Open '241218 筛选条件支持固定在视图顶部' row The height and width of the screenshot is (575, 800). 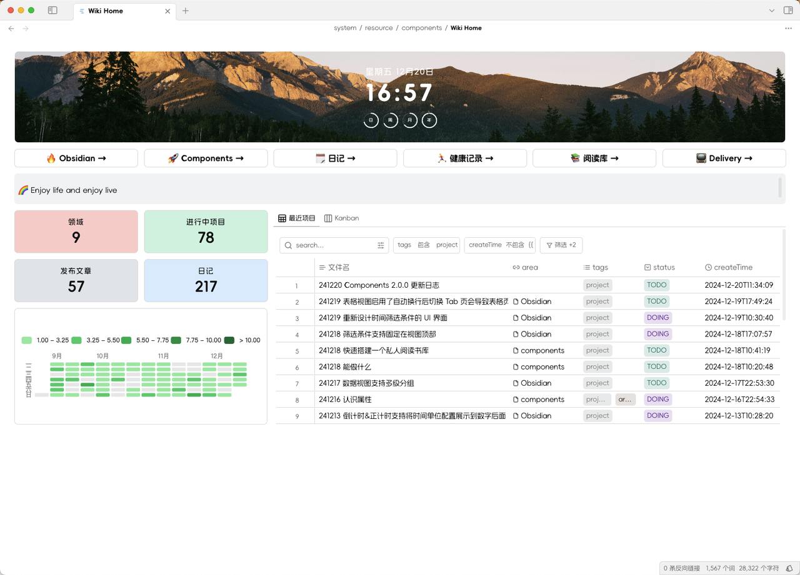(x=377, y=334)
